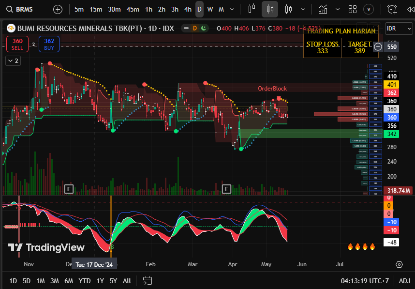This screenshot has width=415, height=289.
Task: Click the Tue 17 Dec '24 date label
Action: click(x=94, y=264)
